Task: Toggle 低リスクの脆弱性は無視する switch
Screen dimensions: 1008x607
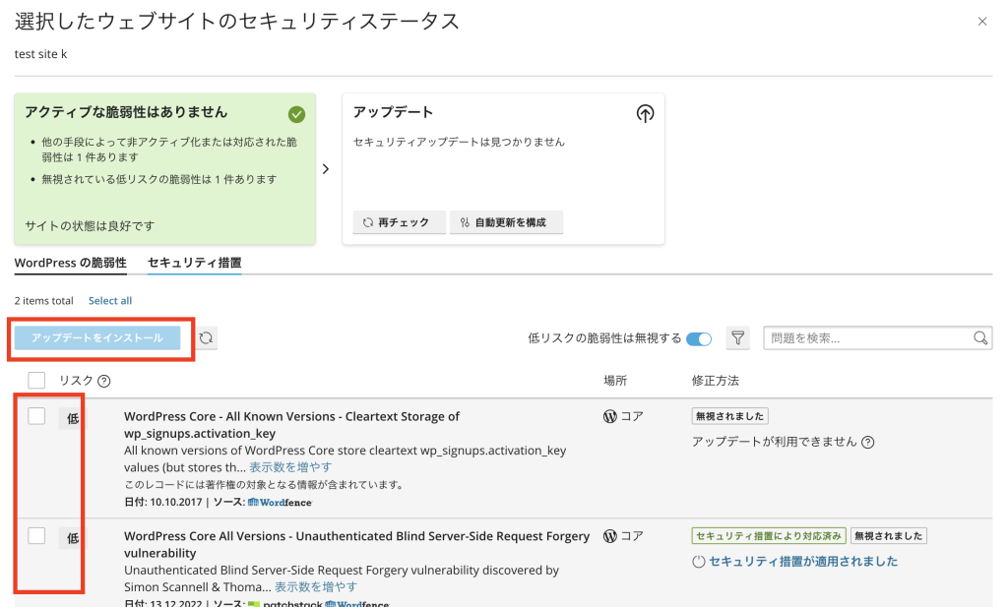Action: click(x=699, y=338)
